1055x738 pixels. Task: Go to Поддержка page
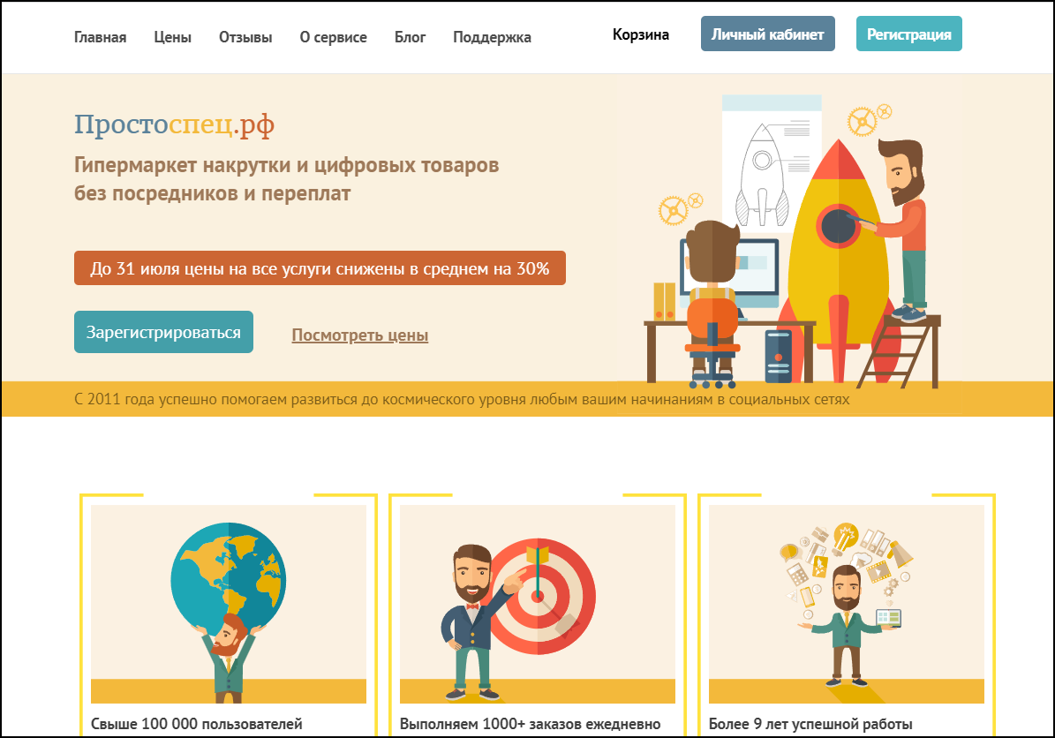point(492,37)
